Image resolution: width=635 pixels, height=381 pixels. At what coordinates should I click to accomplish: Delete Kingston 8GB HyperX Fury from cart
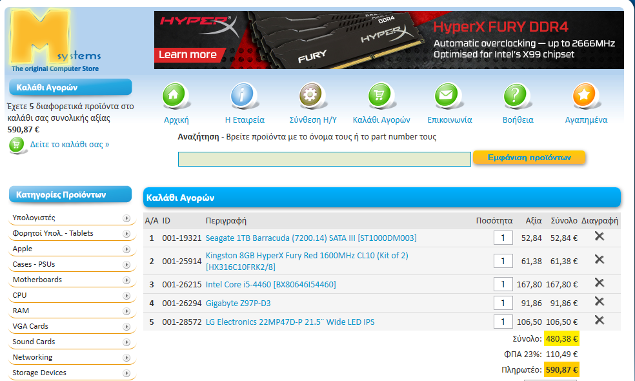[600, 260]
